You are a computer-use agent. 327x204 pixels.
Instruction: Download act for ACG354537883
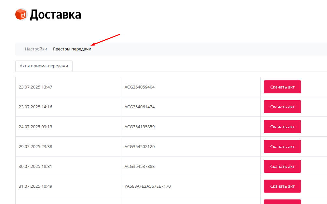[x=282, y=166]
